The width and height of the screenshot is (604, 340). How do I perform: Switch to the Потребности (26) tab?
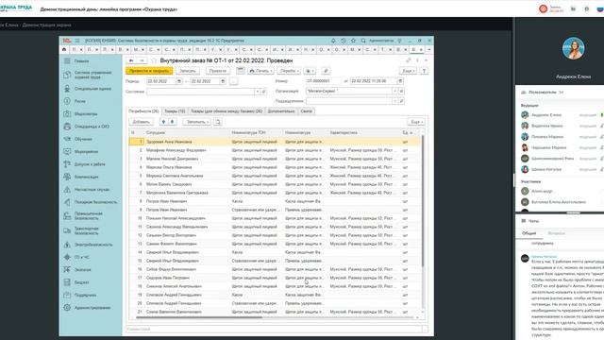143,111
